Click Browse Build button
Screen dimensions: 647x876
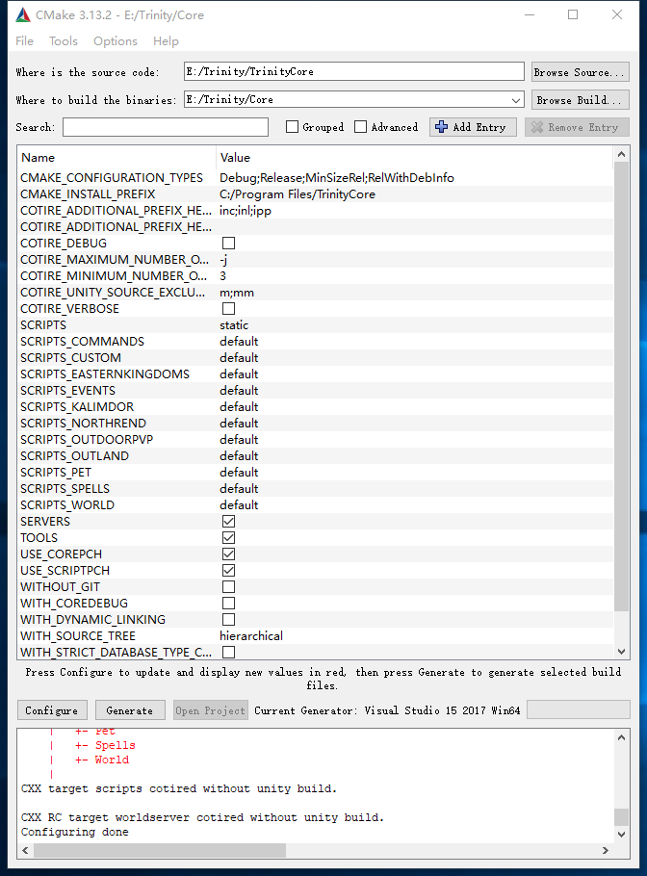[581, 100]
